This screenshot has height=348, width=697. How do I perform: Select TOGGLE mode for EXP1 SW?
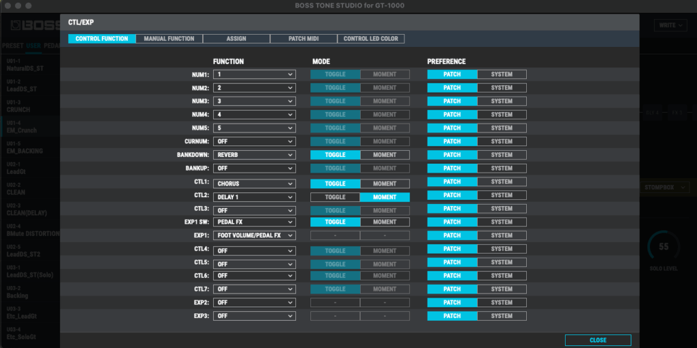[x=335, y=222]
